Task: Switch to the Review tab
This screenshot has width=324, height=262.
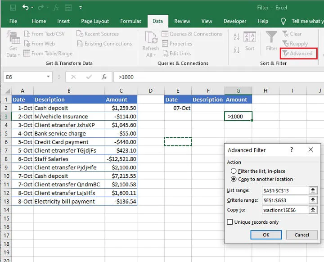Action: (182, 21)
